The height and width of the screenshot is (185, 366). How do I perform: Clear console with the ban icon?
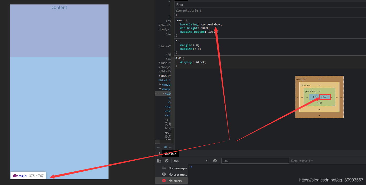(167, 161)
